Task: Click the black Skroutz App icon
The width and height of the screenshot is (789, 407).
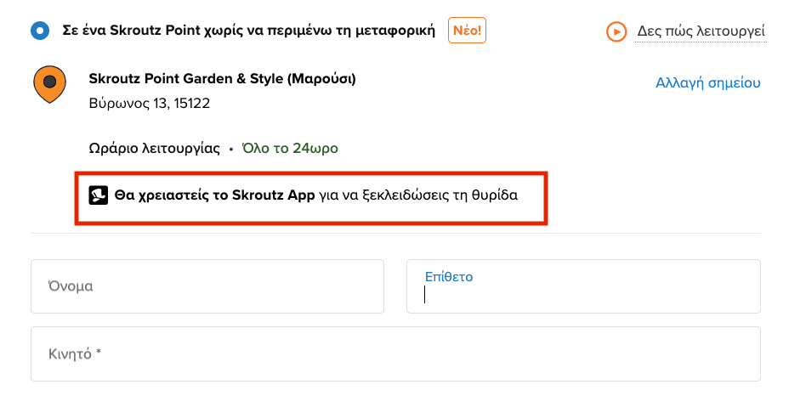Action: (x=98, y=195)
